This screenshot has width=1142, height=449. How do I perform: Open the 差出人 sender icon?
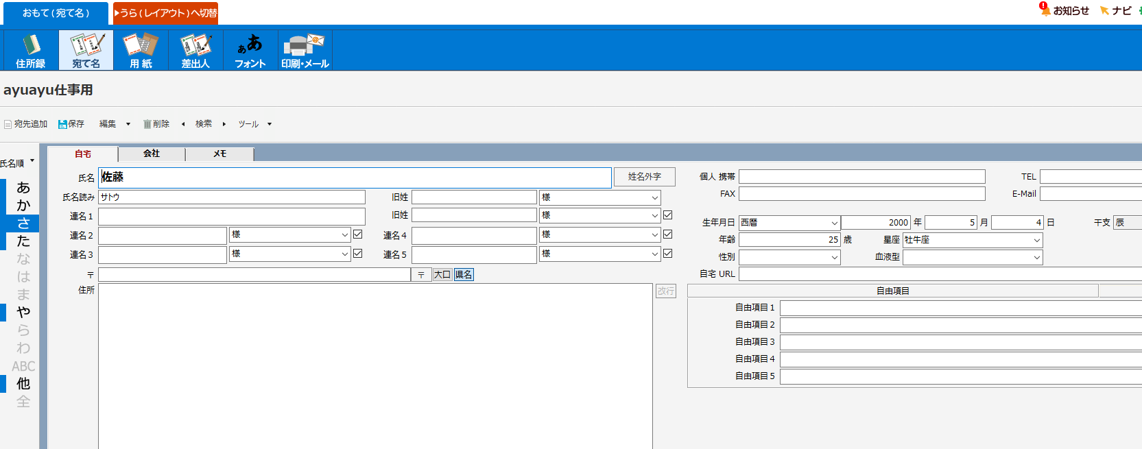(195, 45)
